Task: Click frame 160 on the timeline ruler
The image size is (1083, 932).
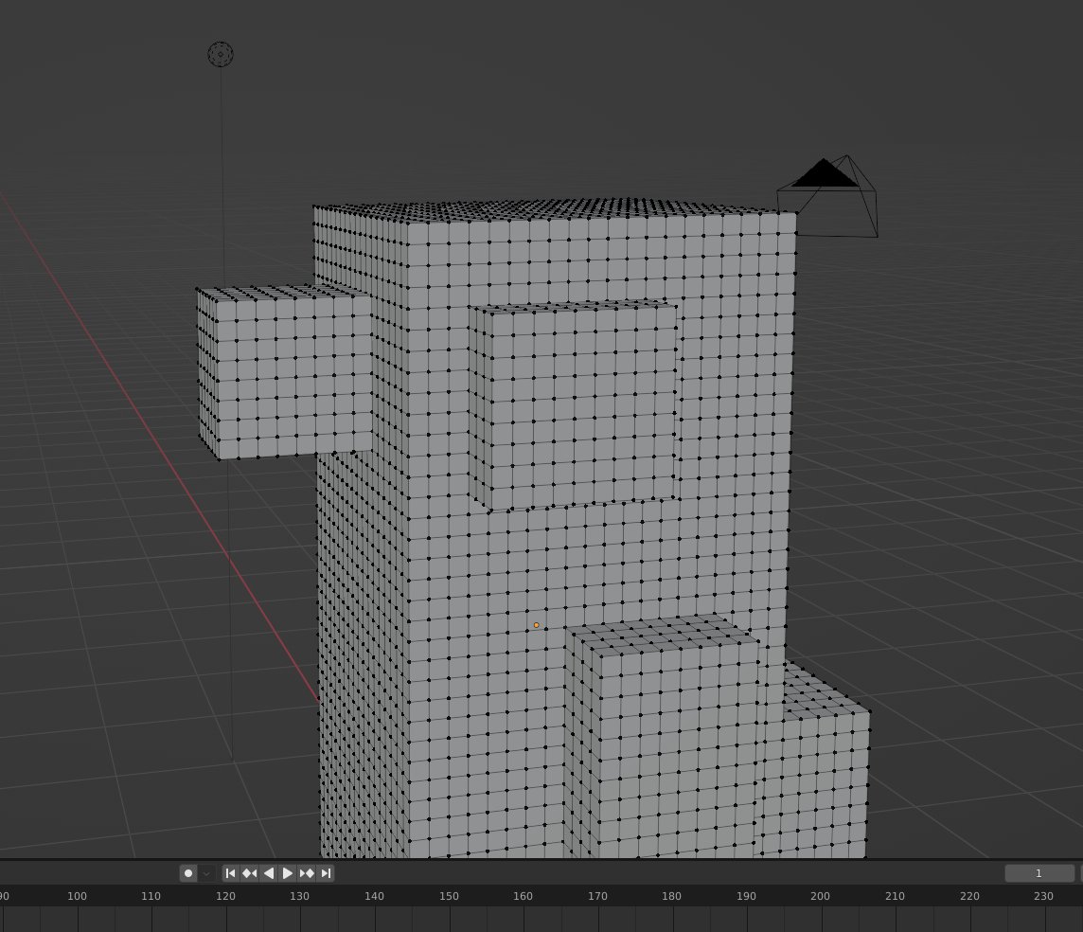Action: 523,896
